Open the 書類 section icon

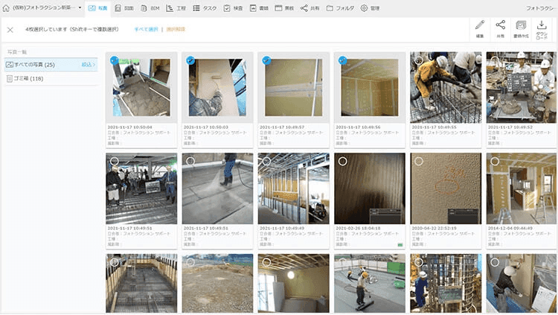click(x=253, y=8)
